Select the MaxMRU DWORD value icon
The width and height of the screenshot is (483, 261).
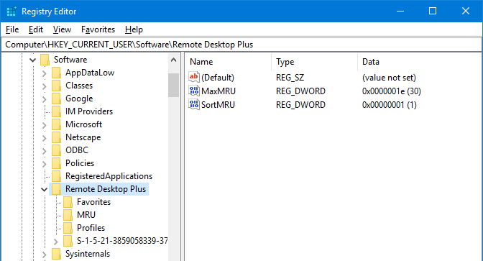tap(194, 91)
